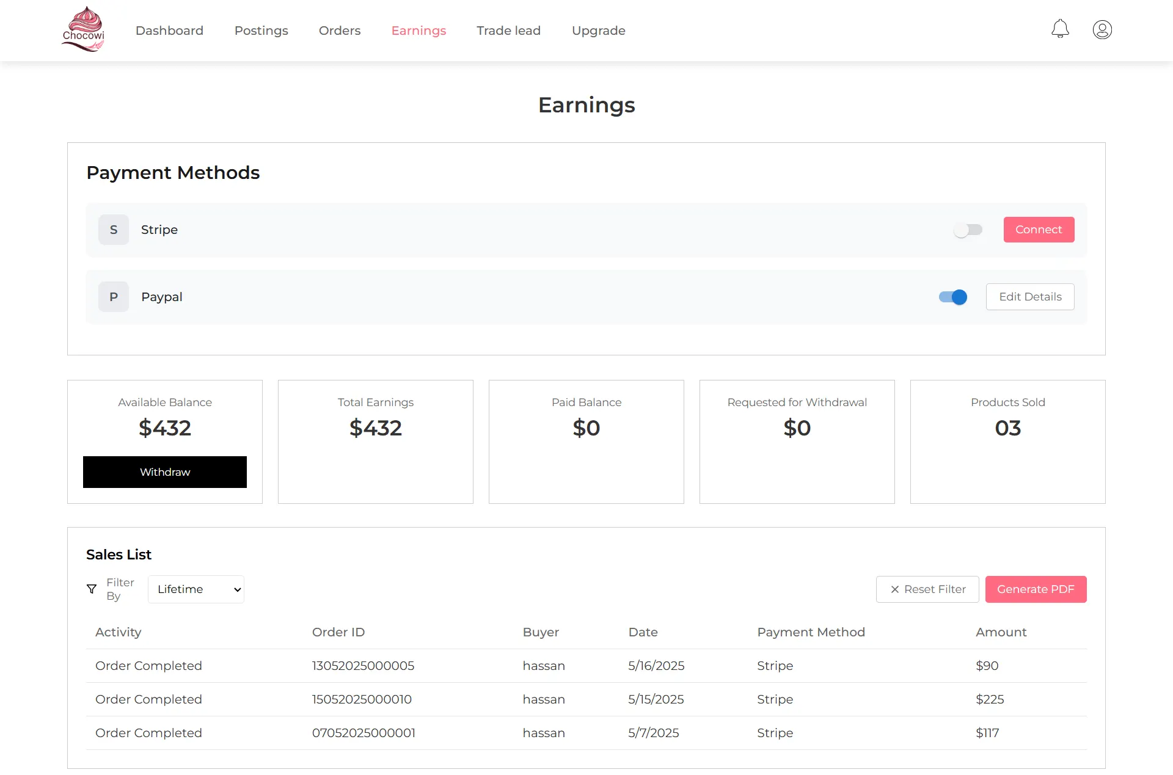Viewport: 1173px width, 775px height.
Task: Click the Generate PDF button
Action: [1036, 589]
